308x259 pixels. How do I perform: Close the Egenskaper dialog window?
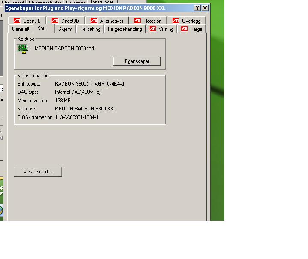205,8
